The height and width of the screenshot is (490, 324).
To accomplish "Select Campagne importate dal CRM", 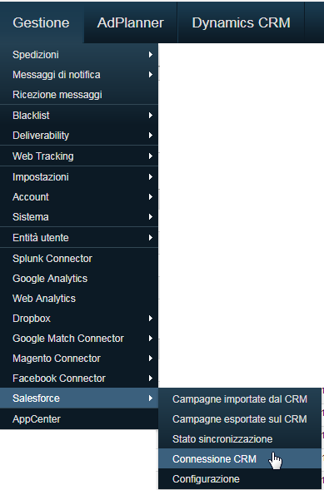I will (240, 398).
